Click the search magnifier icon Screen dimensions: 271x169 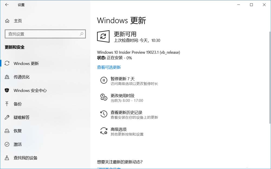point(81,34)
